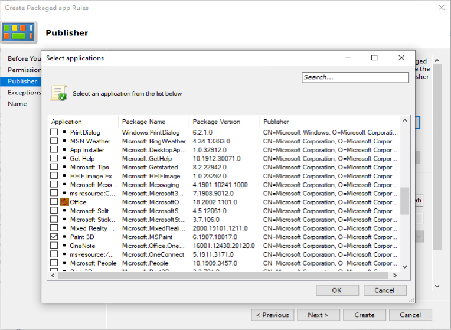Go to Before You Begin wizard step
The image size is (451, 330).
click(x=24, y=58)
